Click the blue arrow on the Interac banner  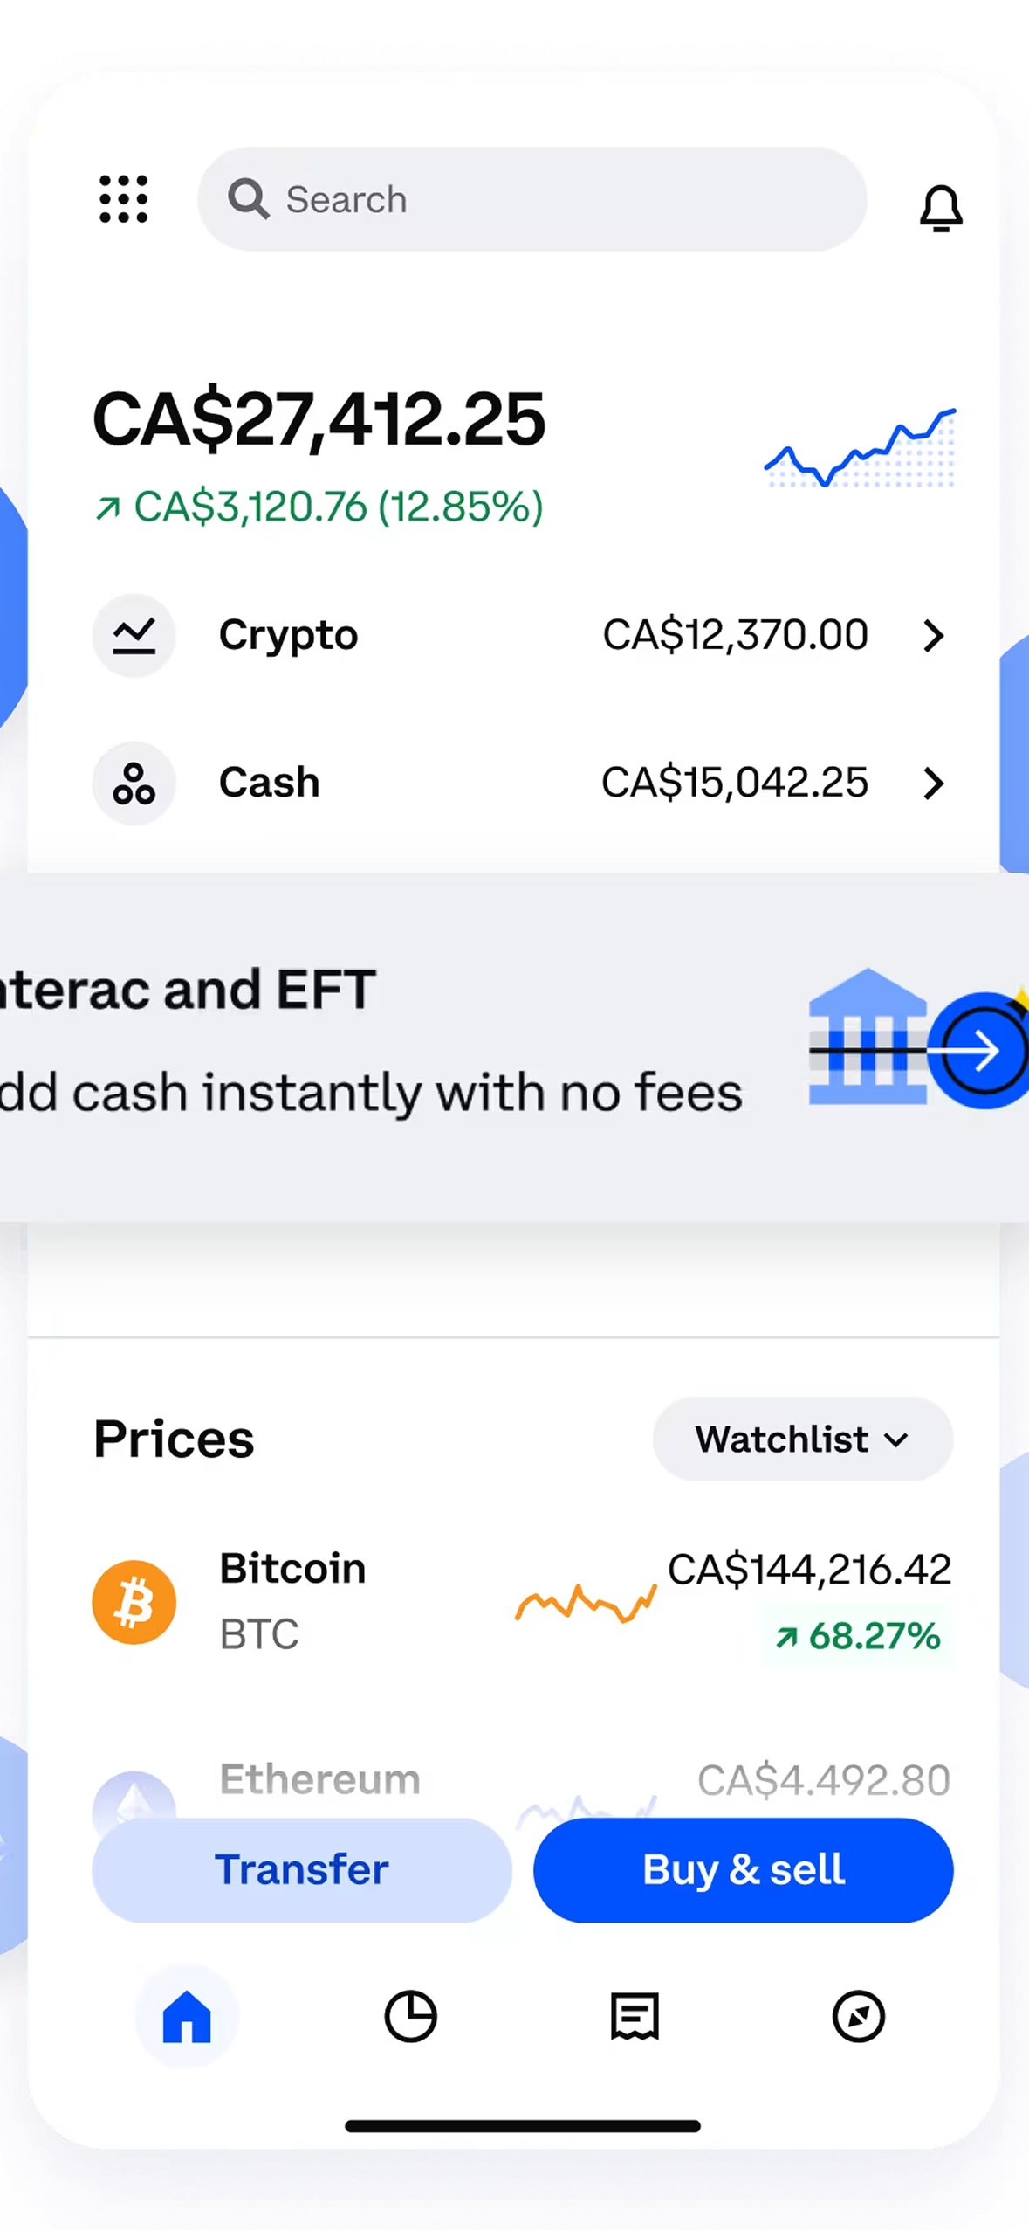tap(982, 1050)
